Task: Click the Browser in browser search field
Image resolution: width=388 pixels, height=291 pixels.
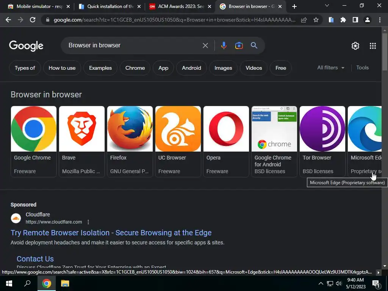Action: (134, 45)
